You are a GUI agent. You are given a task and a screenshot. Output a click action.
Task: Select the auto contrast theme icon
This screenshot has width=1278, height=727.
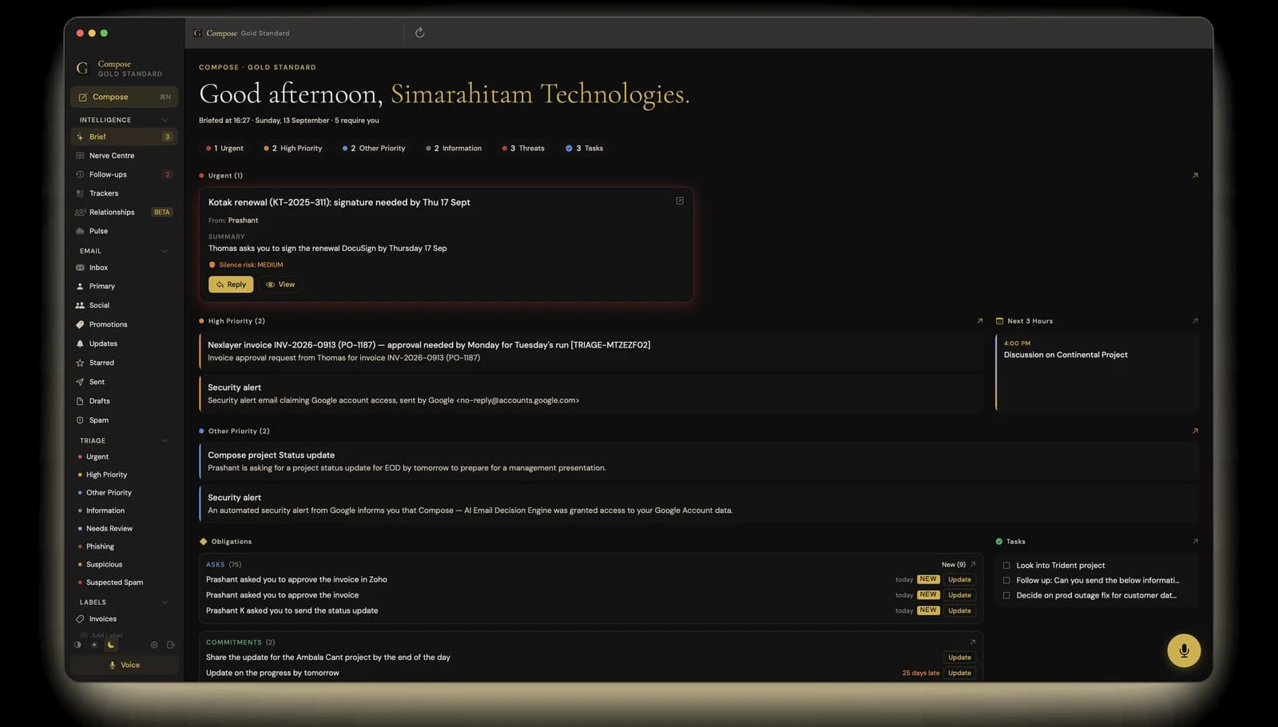point(77,645)
